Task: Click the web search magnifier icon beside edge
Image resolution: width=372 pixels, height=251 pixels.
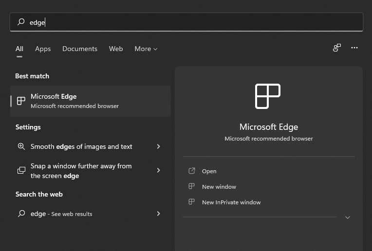Action: (x=21, y=214)
